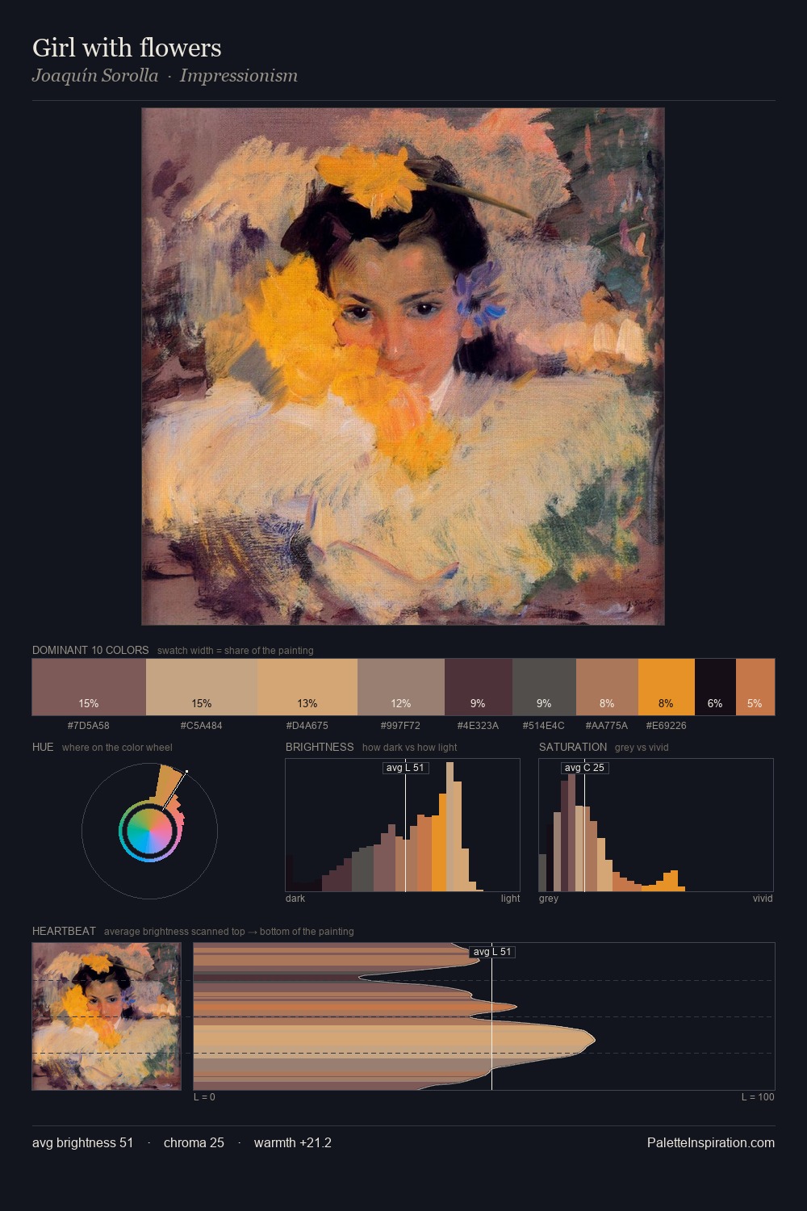Image resolution: width=807 pixels, height=1211 pixels.
Task: Click the 'where on the color wheel' caption
Action: tap(117, 747)
